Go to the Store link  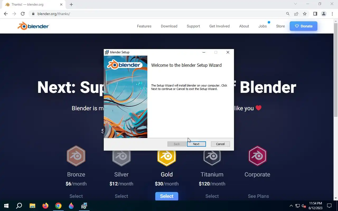pos(280,26)
